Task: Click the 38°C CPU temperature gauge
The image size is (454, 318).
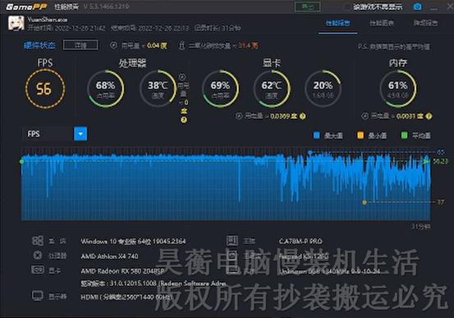Action: click(158, 89)
